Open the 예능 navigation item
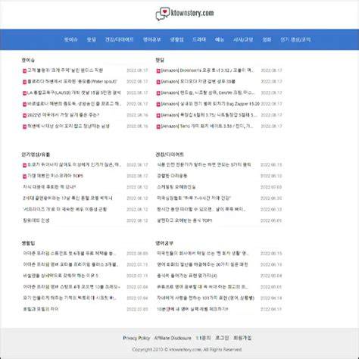 click(x=219, y=39)
